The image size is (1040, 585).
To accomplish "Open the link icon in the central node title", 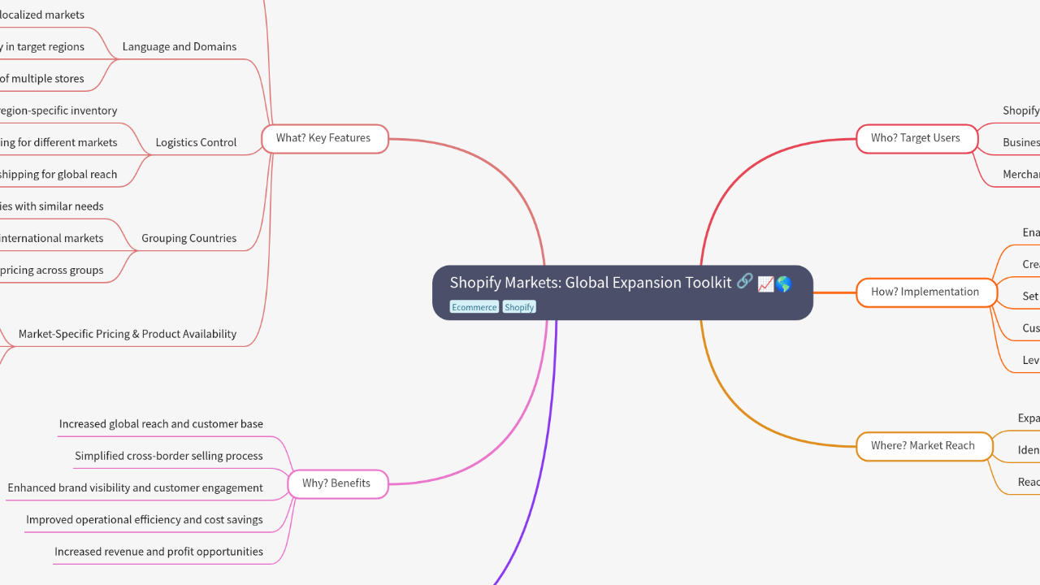I will click(744, 282).
